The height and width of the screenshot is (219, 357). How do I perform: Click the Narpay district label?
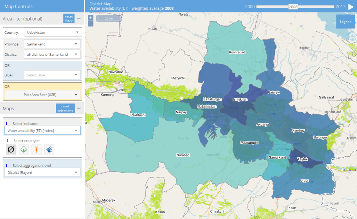(181, 112)
